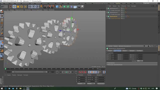Viewport: 160px width, 90px height.
Task: Switch the coordinate system icon
Action: (x=41, y=7)
